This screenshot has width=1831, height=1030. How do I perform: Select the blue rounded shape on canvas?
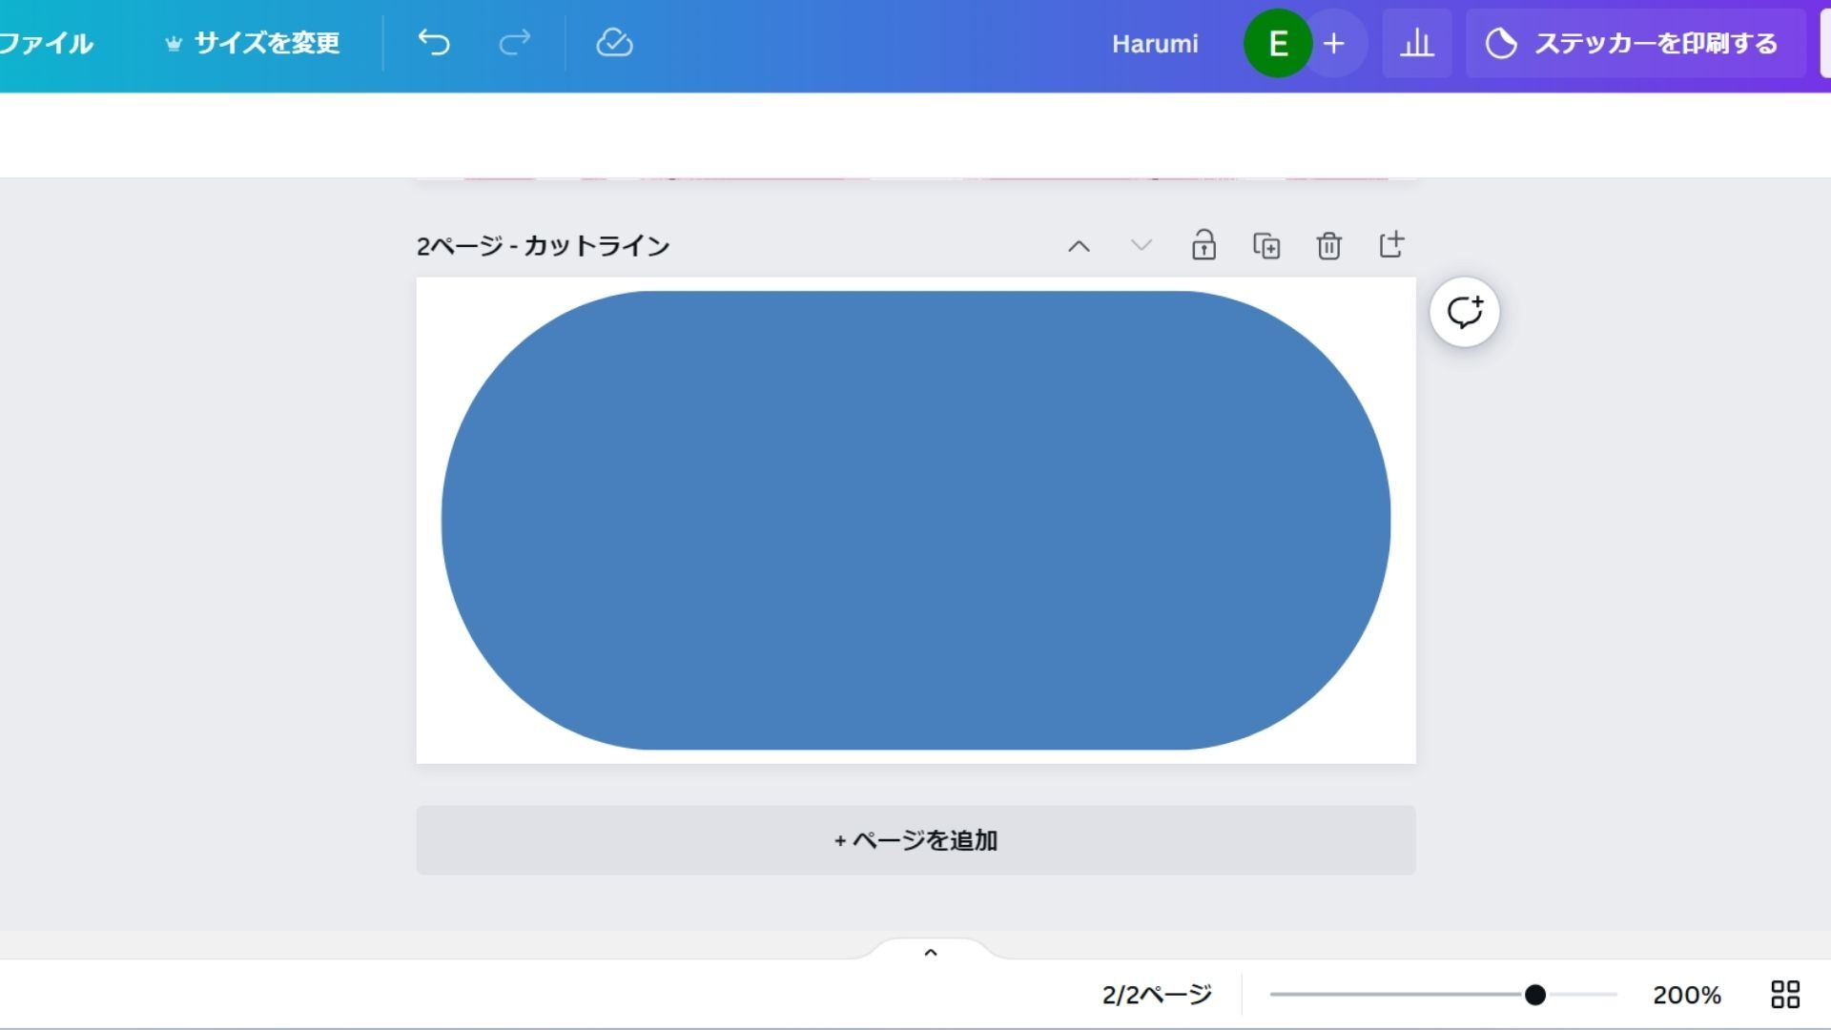[915, 521]
